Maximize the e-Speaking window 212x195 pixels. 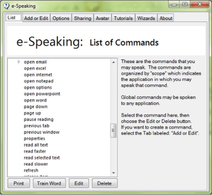185,5
